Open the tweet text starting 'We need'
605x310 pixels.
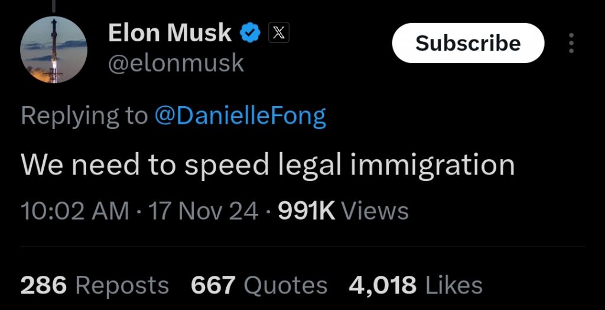tap(267, 165)
